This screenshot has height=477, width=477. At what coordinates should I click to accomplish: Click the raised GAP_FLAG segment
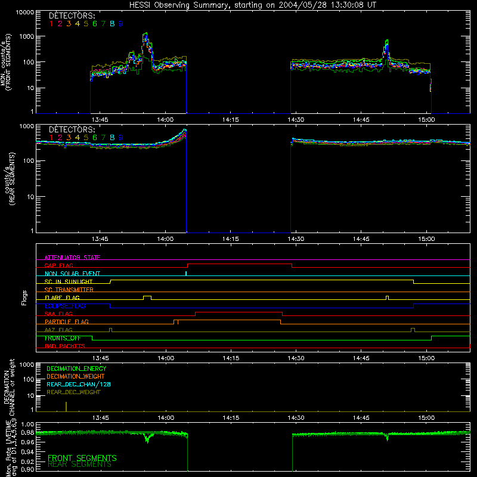click(240, 264)
